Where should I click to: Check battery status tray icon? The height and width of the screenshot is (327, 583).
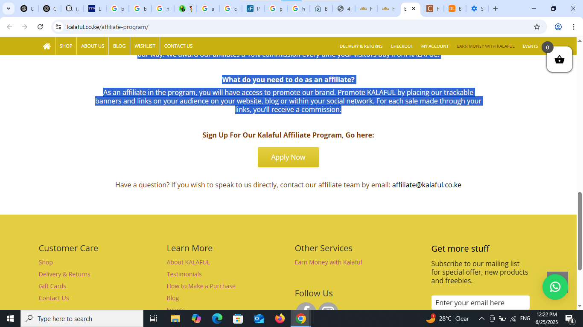tap(502, 318)
